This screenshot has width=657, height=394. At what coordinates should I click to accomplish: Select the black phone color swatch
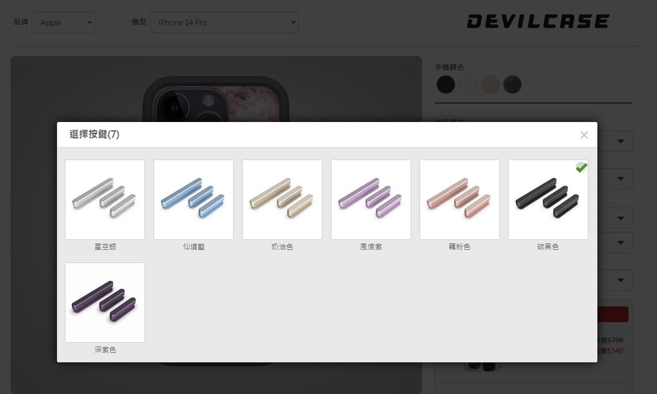click(x=446, y=85)
